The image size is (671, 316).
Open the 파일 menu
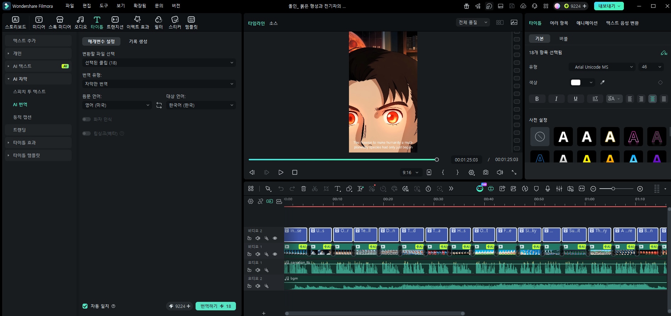[x=70, y=6]
